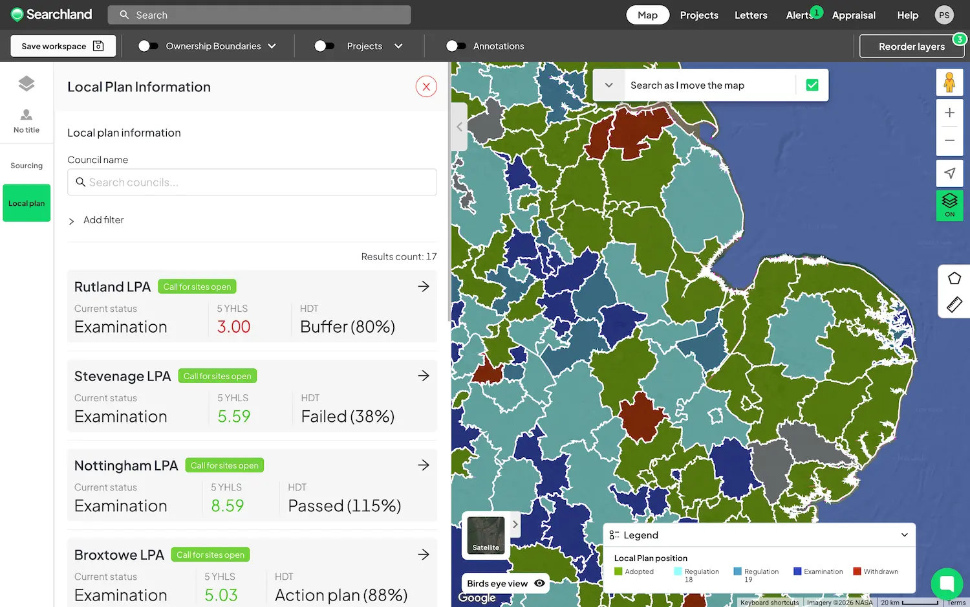
Task: Enable the Ownership Boundaries toggle
Action: (149, 46)
